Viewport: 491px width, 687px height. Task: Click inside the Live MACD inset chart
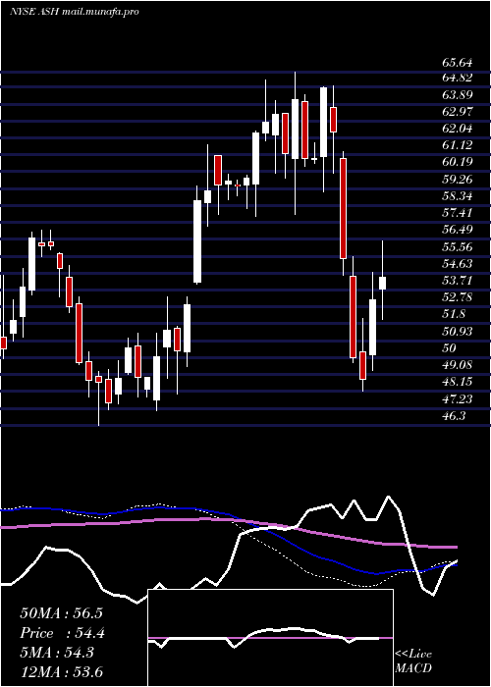tap(270, 638)
